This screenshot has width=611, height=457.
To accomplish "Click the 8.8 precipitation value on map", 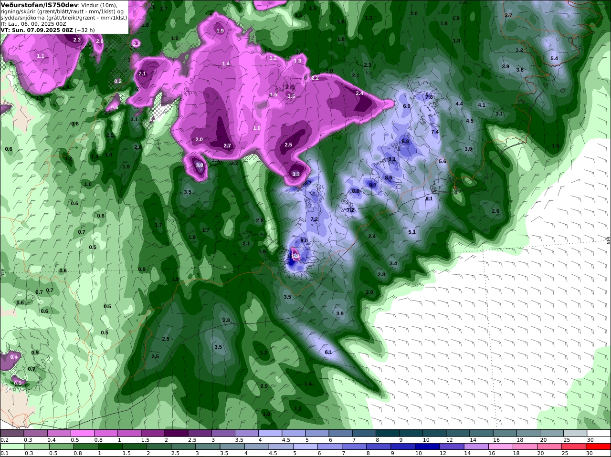I will point(405,141).
